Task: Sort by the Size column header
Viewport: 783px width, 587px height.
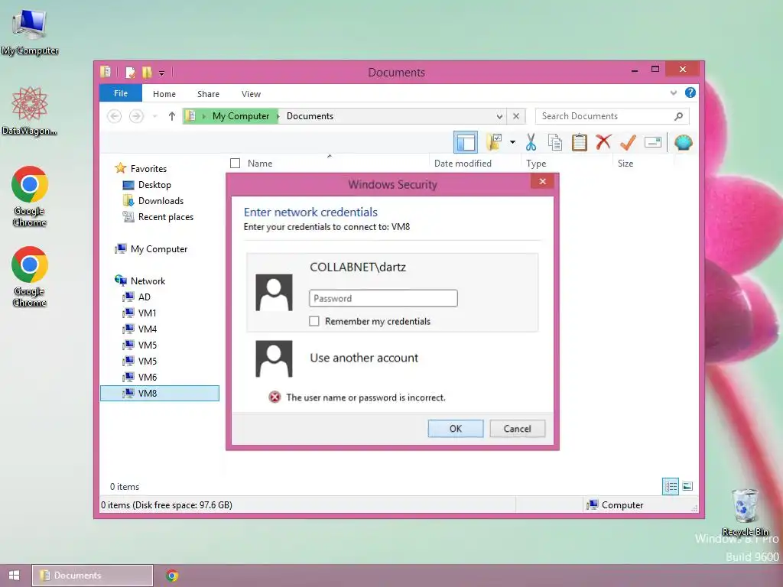Action: pyautogui.click(x=625, y=164)
